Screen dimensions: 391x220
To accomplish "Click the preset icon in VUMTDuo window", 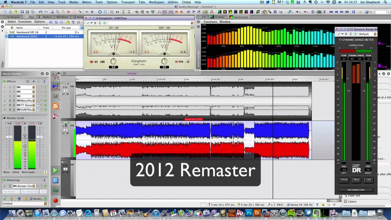I will click(x=192, y=23).
